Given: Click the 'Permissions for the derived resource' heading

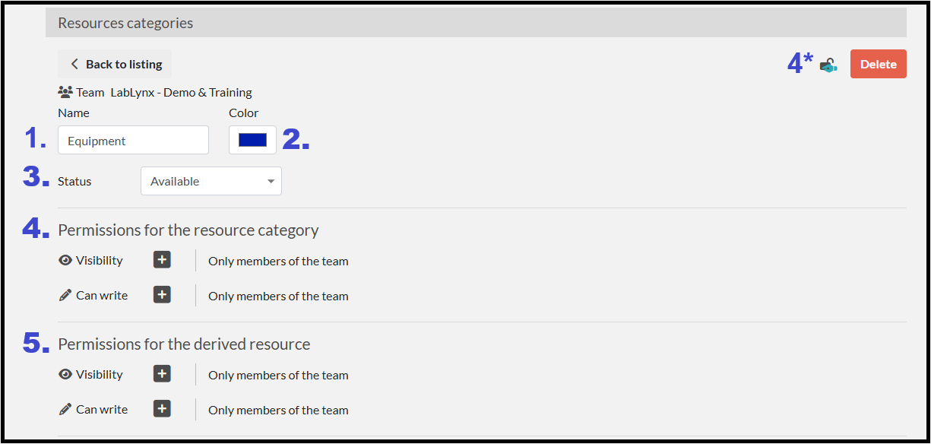Looking at the screenshot, I should tap(184, 344).
